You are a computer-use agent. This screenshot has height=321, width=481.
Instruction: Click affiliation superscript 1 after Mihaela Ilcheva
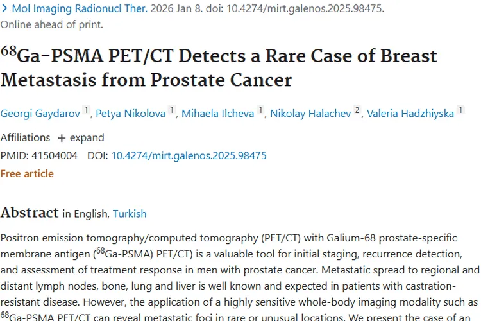pos(260,111)
